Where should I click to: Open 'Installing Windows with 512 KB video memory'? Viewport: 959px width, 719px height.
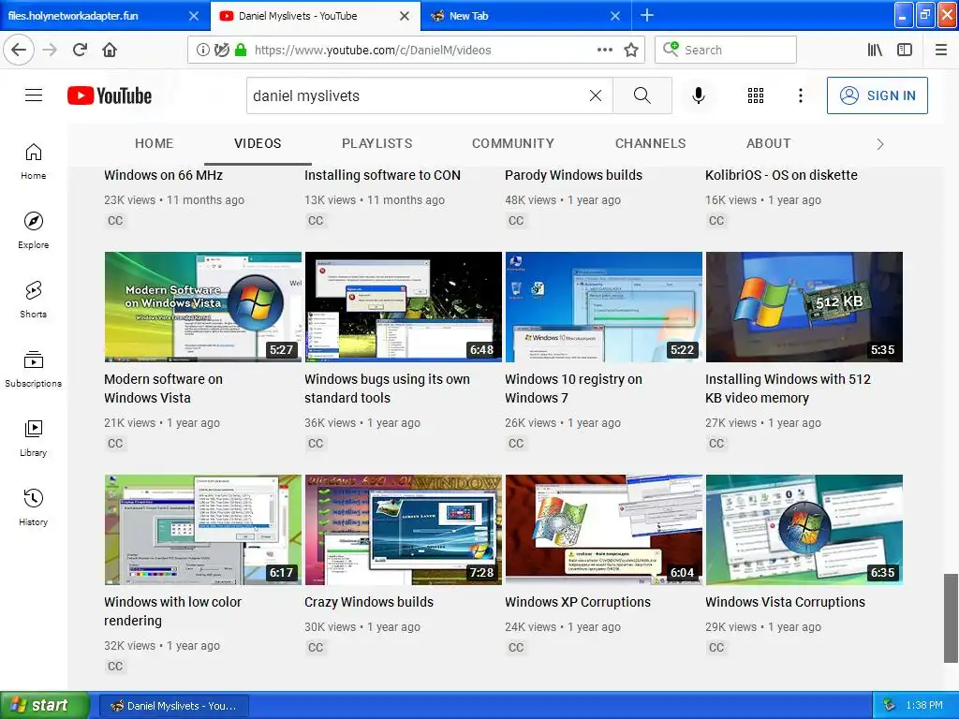[x=788, y=389]
